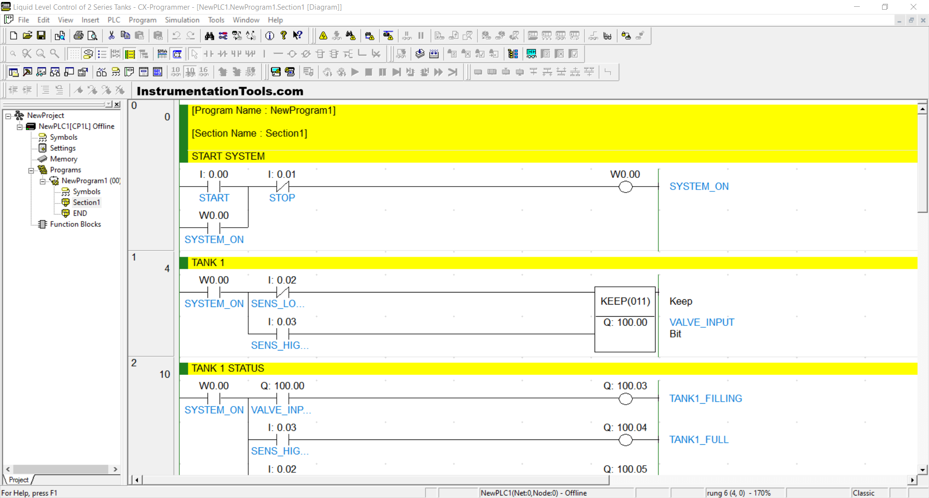Screen dimensions: 929x498
Task: Click the Project tab at bottom
Action: pos(18,480)
